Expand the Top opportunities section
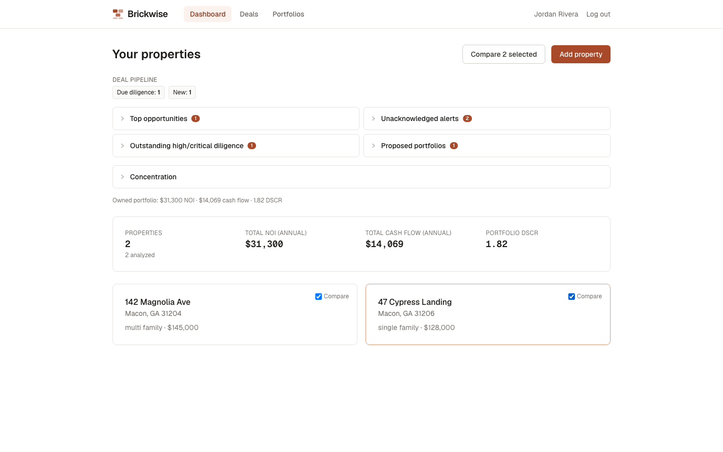 click(x=236, y=119)
